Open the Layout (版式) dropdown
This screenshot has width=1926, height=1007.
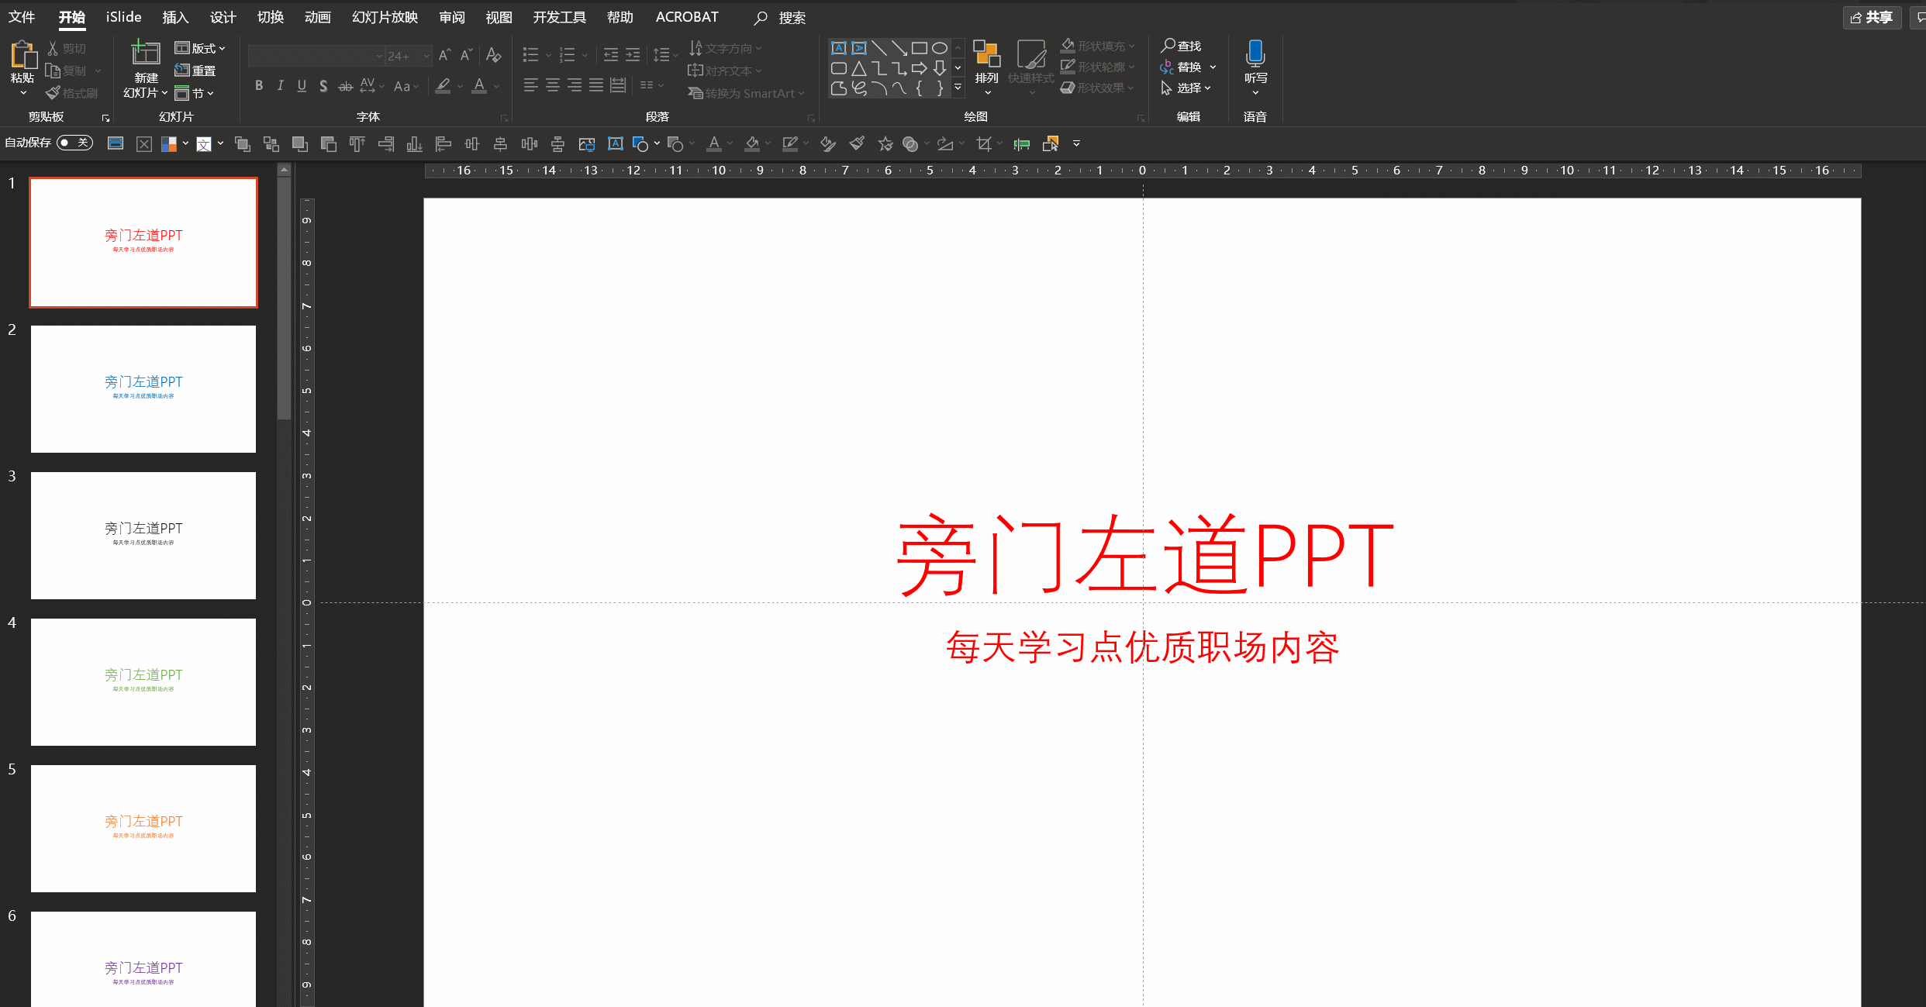(200, 48)
